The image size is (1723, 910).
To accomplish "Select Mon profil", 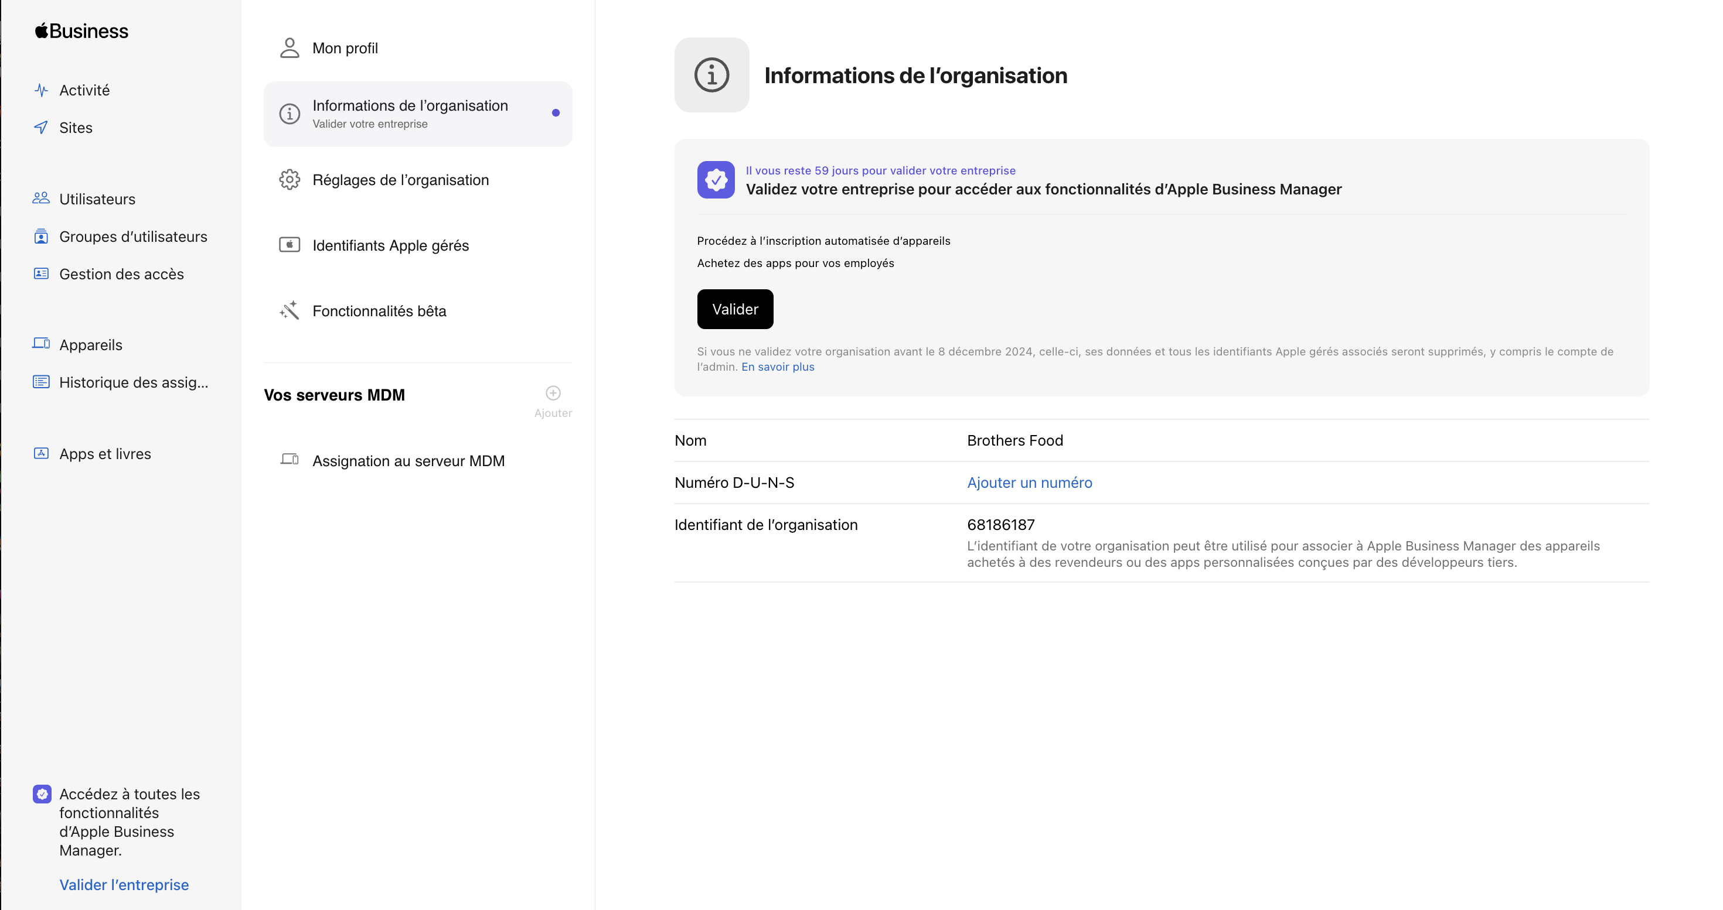I will 418,48.
